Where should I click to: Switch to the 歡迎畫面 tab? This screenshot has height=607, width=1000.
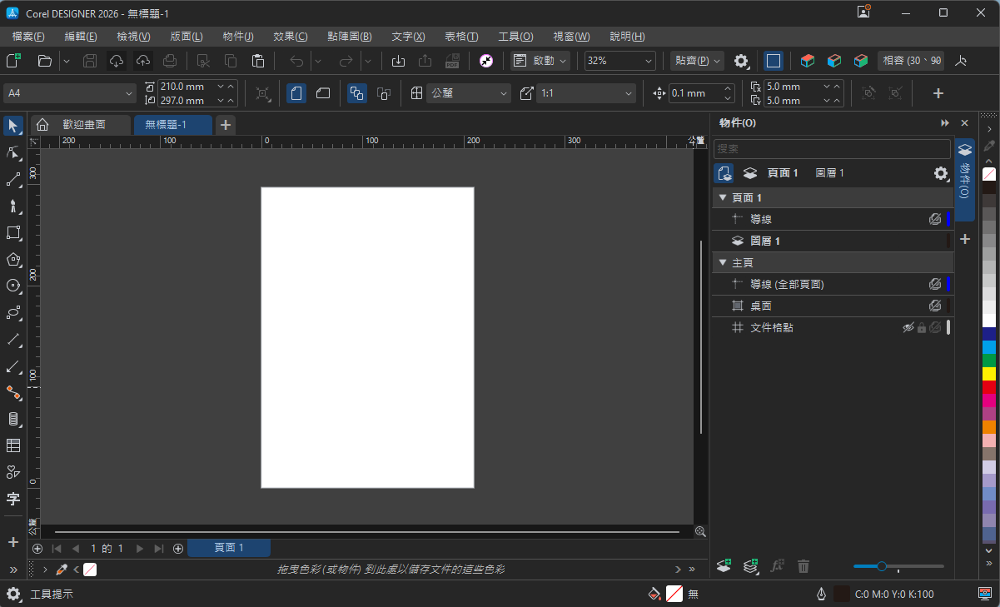click(x=83, y=125)
